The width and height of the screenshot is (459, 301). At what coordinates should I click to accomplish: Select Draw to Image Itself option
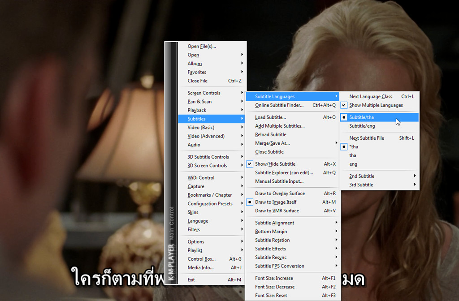coord(292,202)
